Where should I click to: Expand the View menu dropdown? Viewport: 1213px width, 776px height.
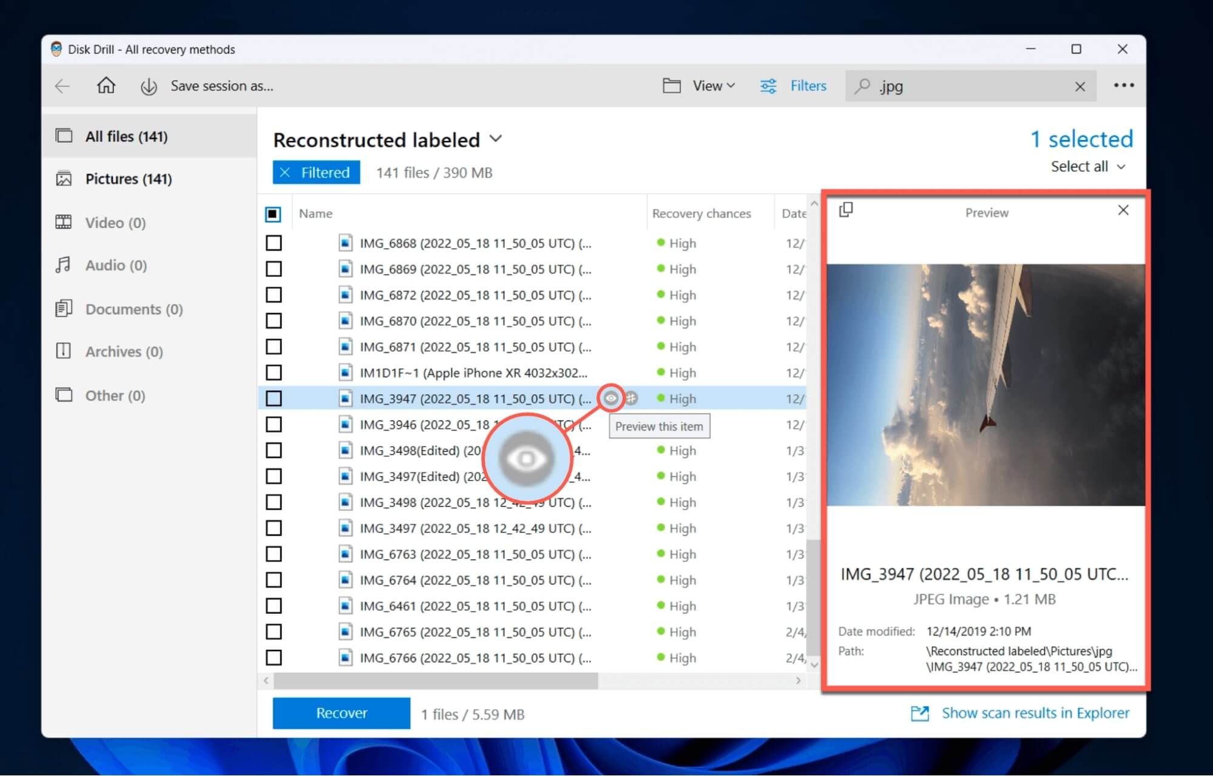700,85
